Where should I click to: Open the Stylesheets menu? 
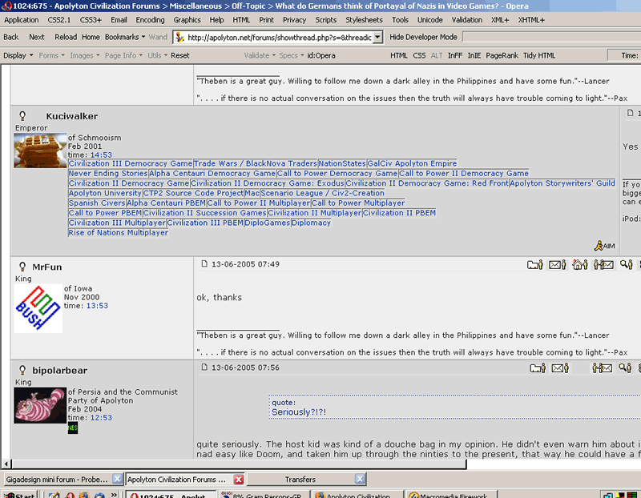(364, 19)
